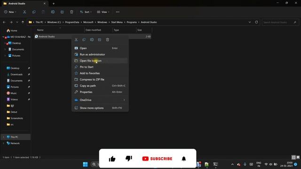Click the like thumbs-up icon
The height and width of the screenshot is (169, 301).
112,159
